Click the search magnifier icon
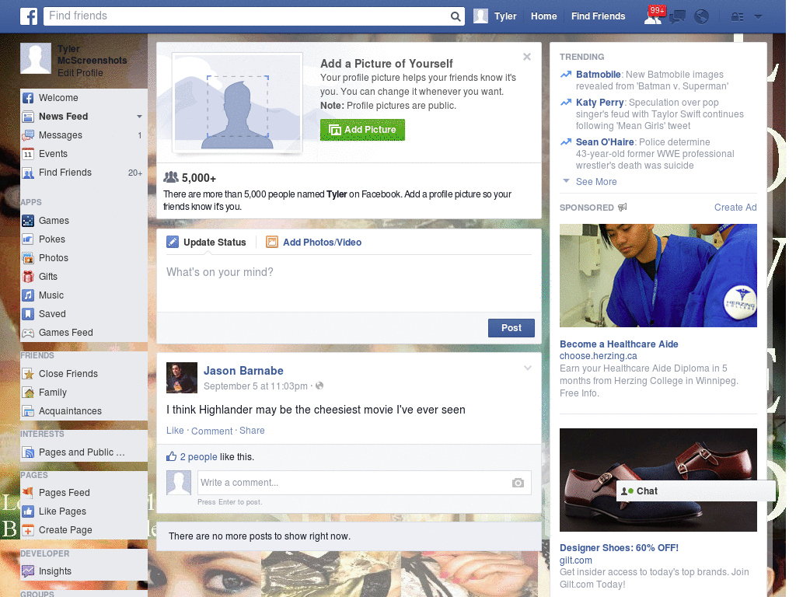 tap(456, 16)
